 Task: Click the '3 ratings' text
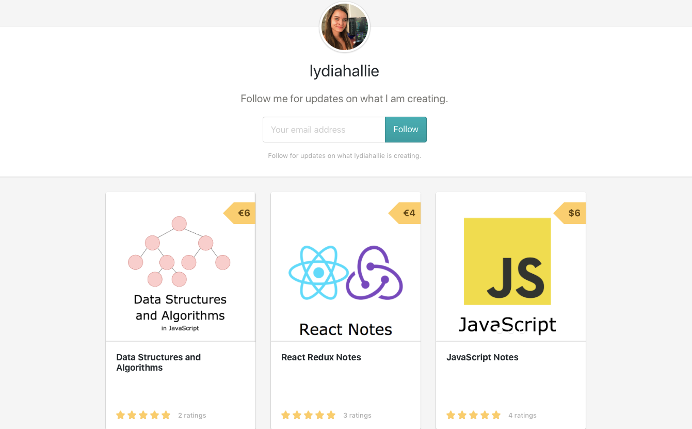(x=357, y=416)
